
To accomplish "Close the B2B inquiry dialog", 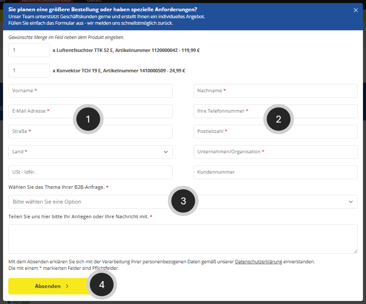I will pos(356,10).
